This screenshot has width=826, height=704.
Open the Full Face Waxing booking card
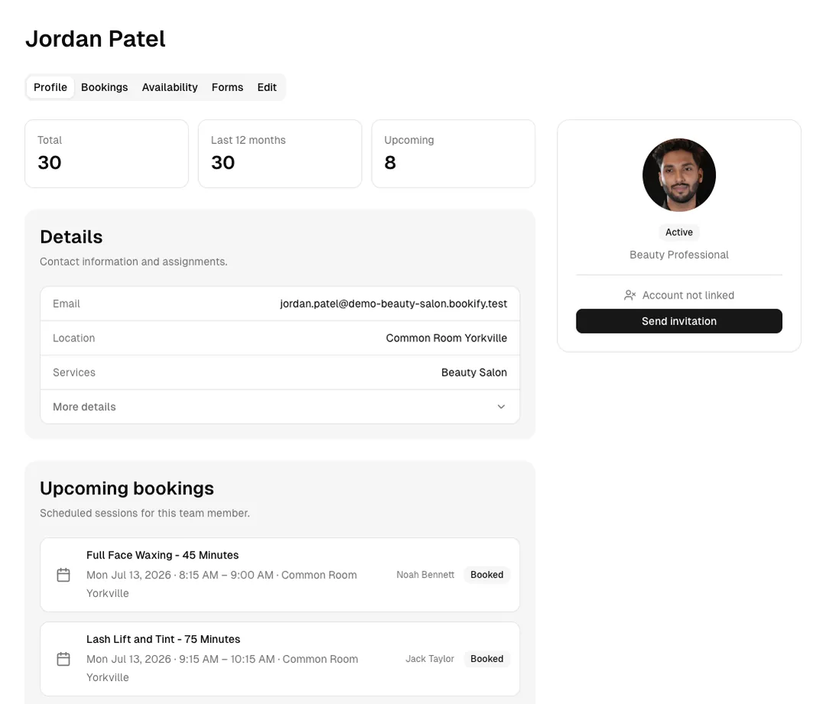click(280, 575)
